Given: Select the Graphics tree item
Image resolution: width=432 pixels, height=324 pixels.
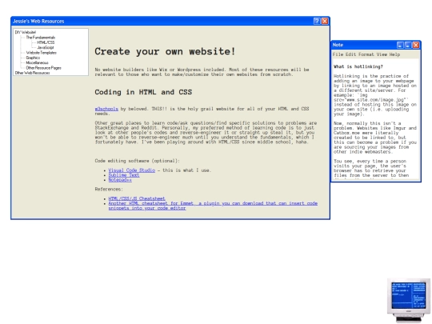Looking at the screenshot, I should coord(33,58).
